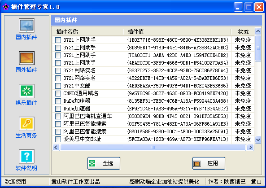
Task: Enable the 爱美思中文邮址 checkbox
Action: (x=58, y=139)
